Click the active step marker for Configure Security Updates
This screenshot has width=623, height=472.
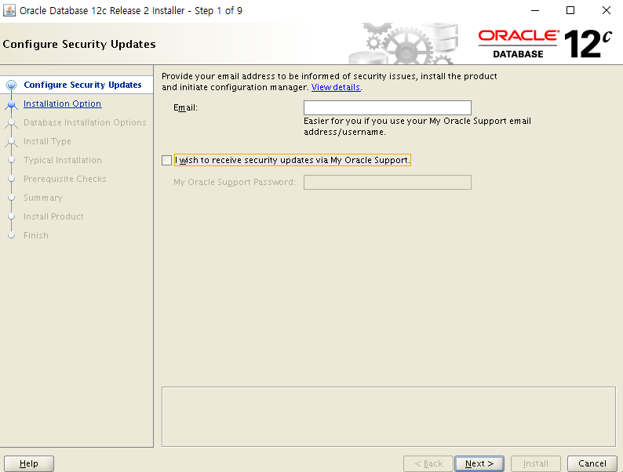[x=12, y=85]
